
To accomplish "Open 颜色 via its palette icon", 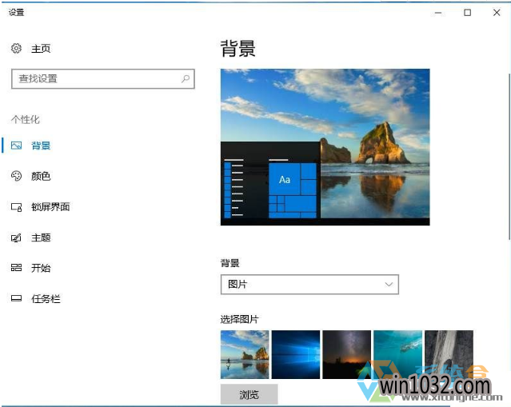I will (16, 176).
